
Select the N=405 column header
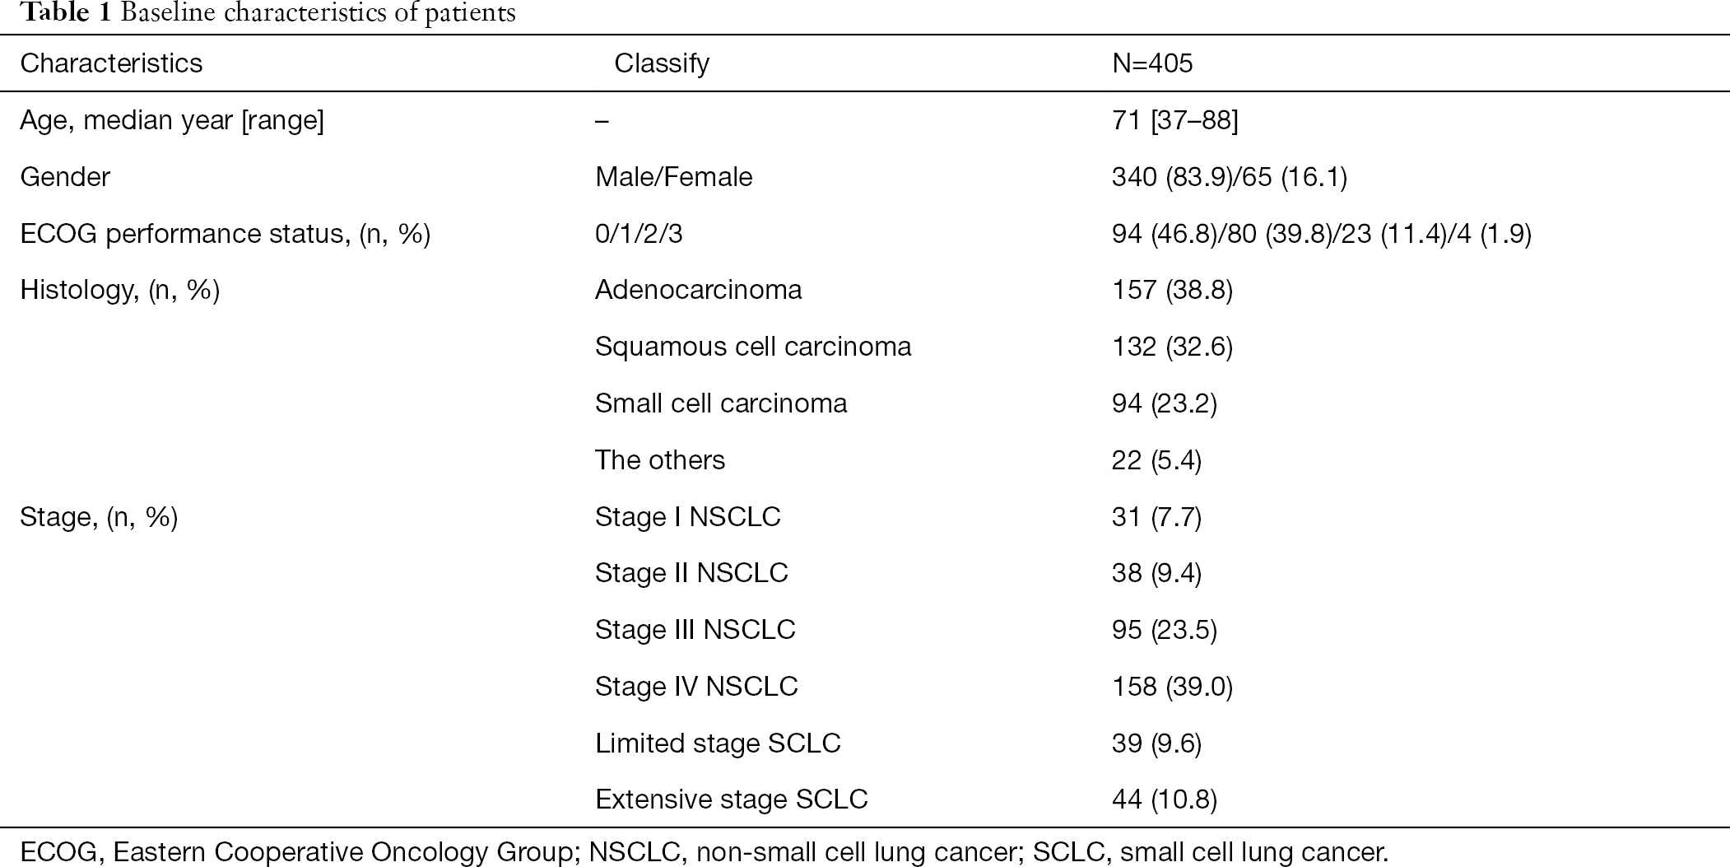1152,63
